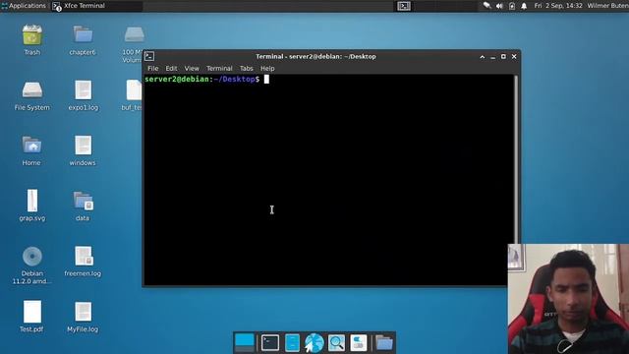Viewport: 629px width, 354px height.
Task: Open File System desktop icon
Action: point(32,89)
